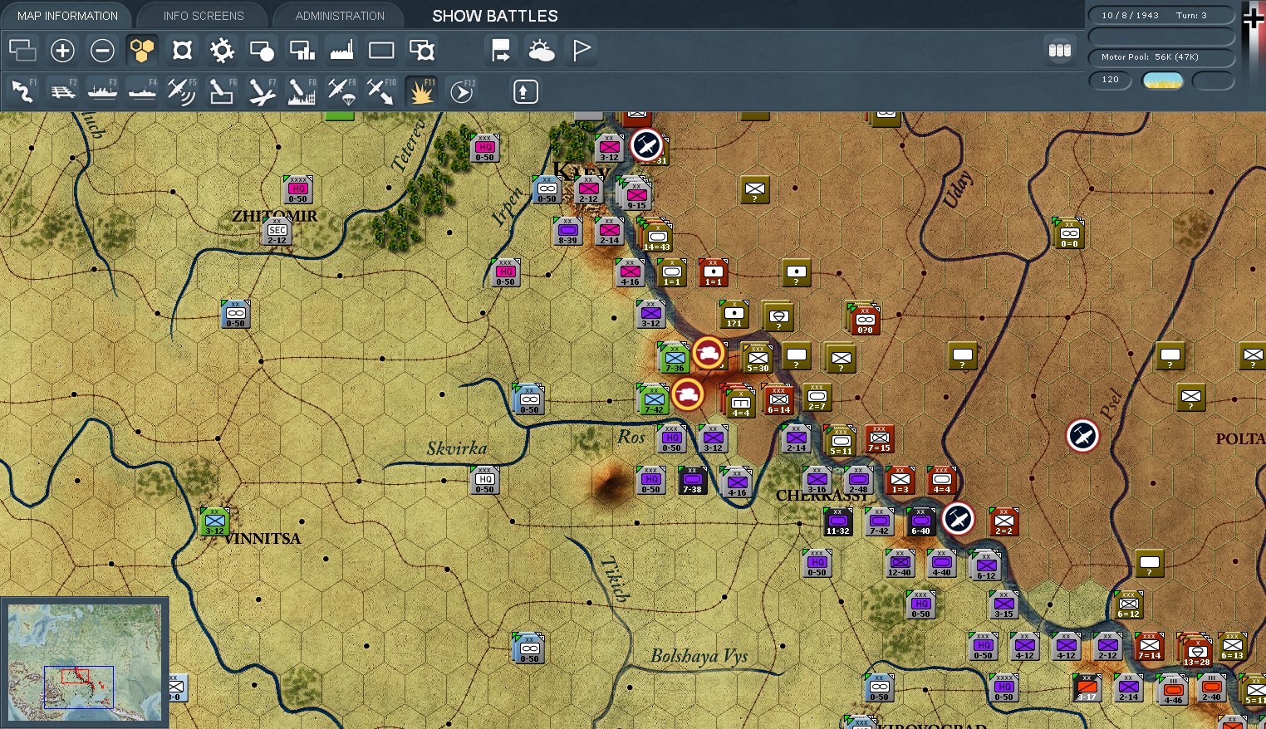Select Air recon mode icon labeled F5
This screenshot has height=729, width=1266.
coord(182,91)
